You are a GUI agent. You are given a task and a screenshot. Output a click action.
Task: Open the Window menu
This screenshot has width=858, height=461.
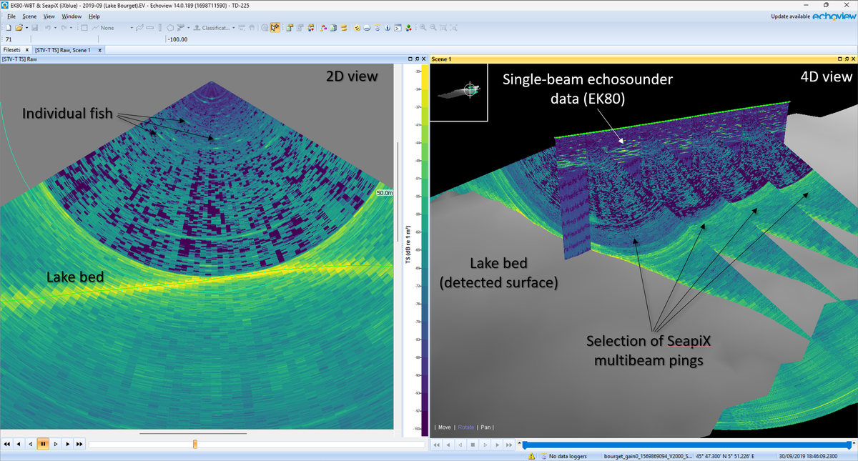71,16
